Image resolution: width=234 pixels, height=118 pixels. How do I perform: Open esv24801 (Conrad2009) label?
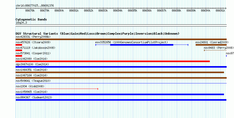point(212,42)
